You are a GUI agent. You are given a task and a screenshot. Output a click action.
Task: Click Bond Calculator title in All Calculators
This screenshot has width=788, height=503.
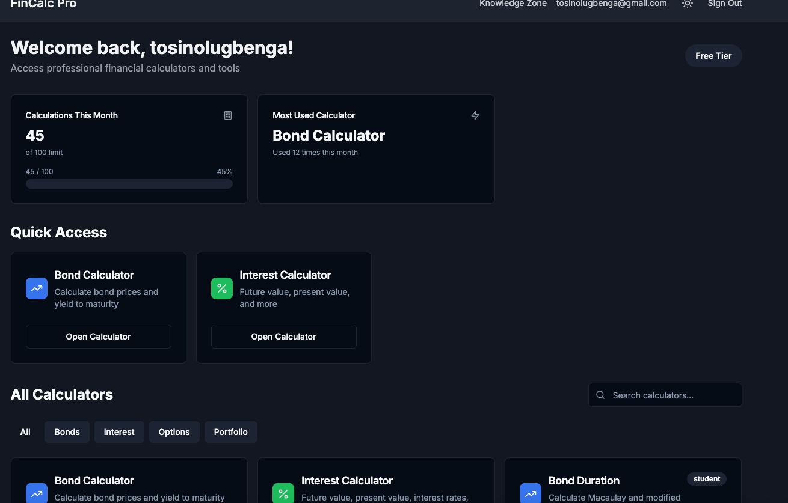click(x=94, y=481)
